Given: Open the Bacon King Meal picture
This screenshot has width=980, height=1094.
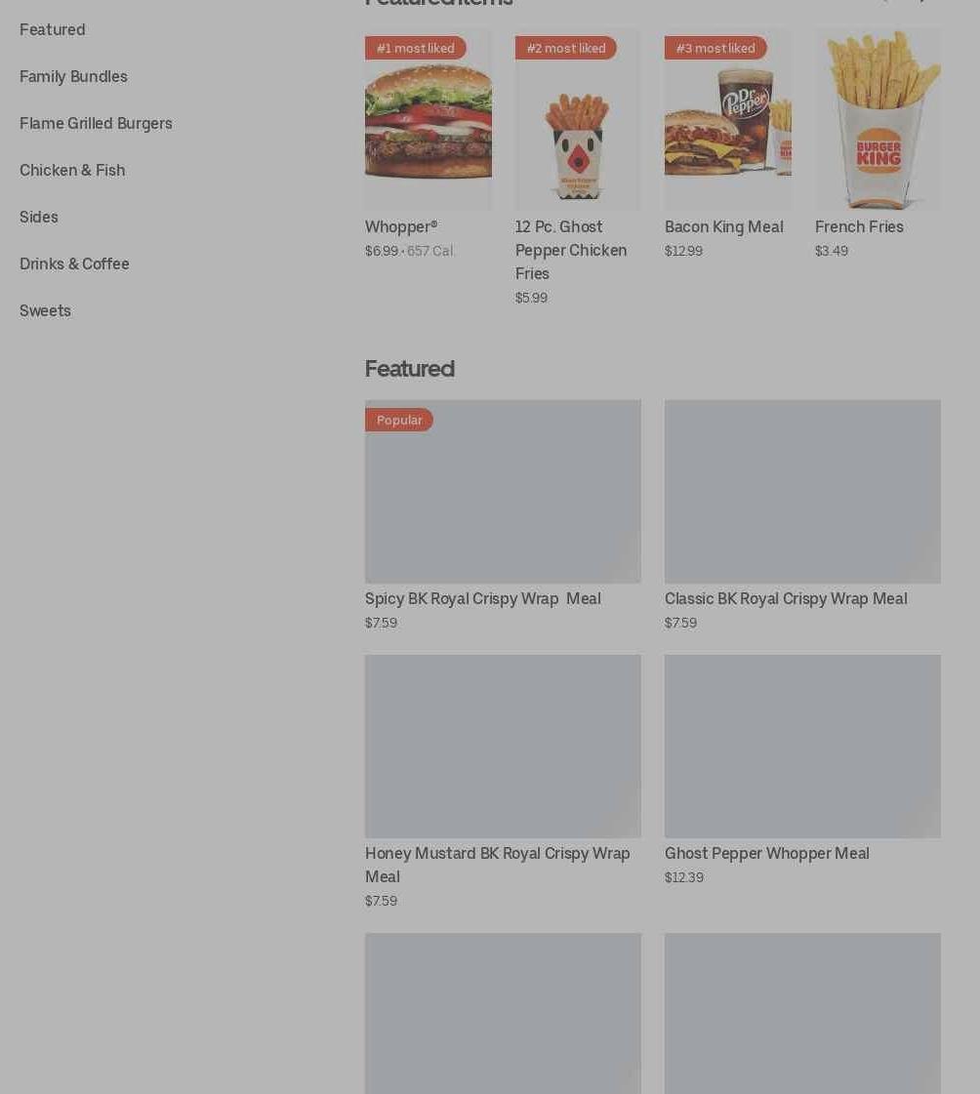Looking at the screenshot, I should coord(727,119).
